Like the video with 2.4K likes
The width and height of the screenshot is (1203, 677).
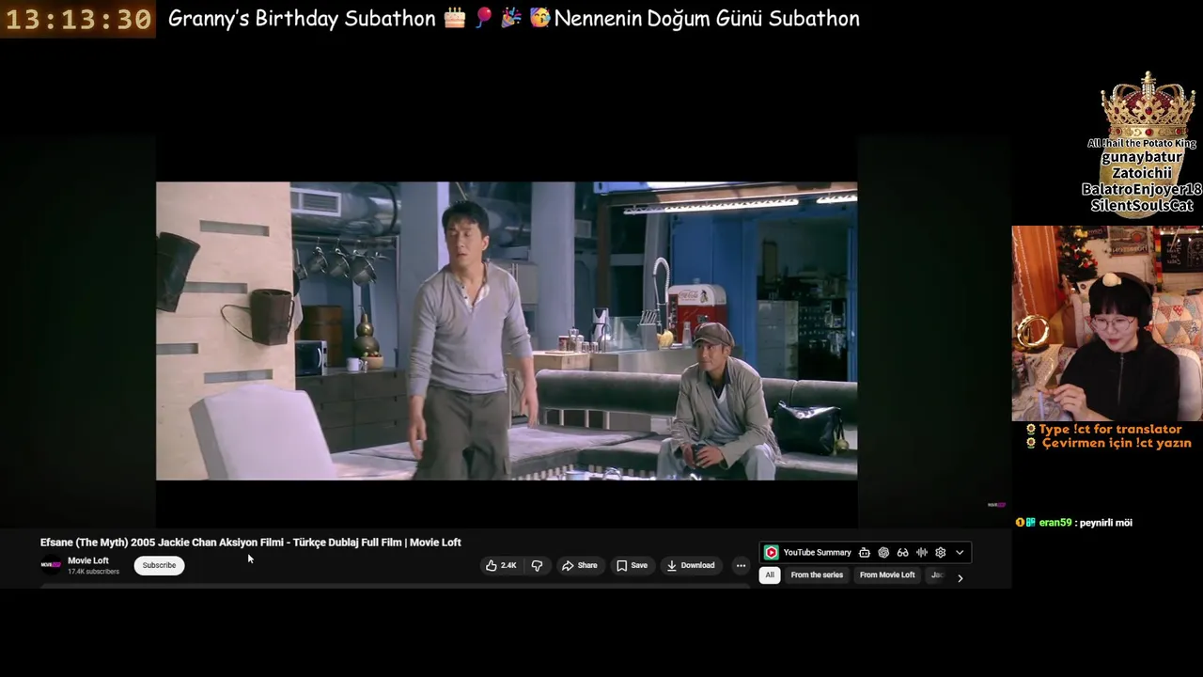coord(500,565)
